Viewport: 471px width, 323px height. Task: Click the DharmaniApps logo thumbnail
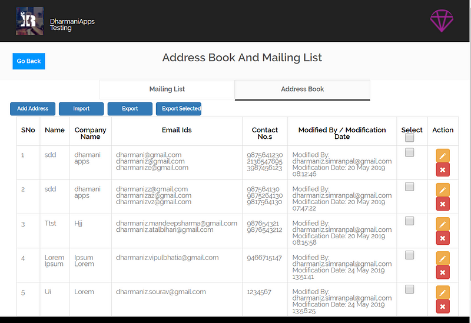point(29,21)
